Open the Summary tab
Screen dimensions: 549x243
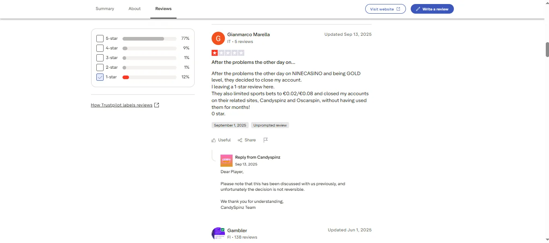105,9
